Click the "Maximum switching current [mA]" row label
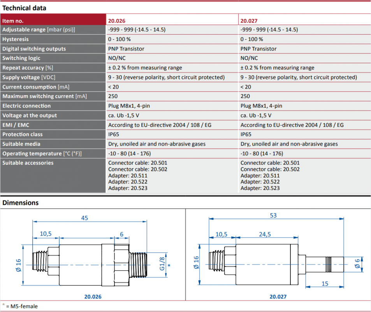This screenshot has width=371, height=312. [53, 96]
